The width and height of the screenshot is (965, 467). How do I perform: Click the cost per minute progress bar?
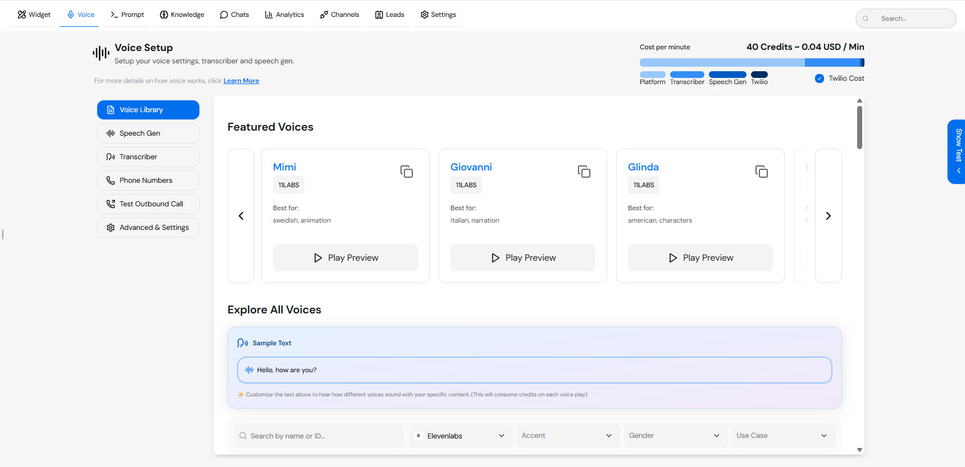(751, 63)
